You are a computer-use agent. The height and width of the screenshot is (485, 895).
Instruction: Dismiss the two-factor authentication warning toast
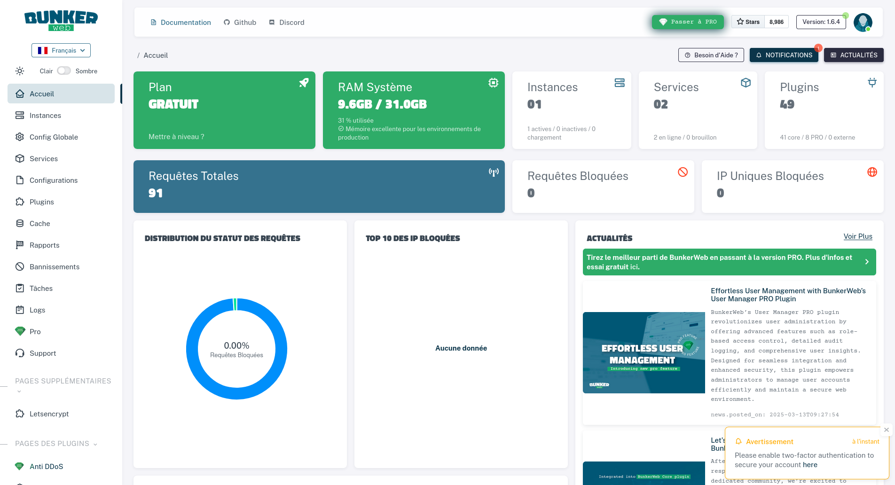[887, 429]
